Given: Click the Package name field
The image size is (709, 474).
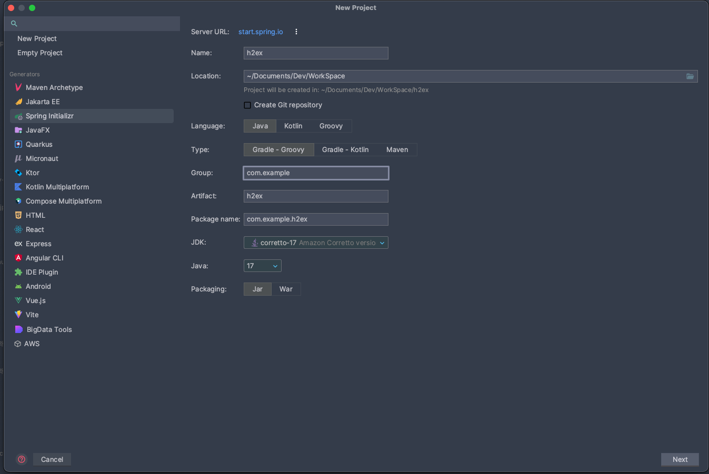Looking at the screenshot, I should (x=316, y=219).
